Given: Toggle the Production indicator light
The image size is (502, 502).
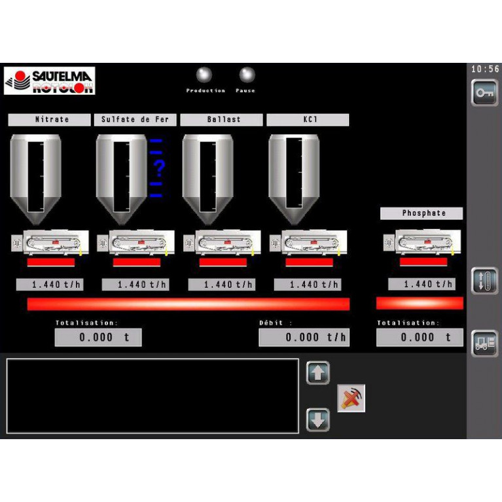Looking at the screenshot, I should pos(205,75).
